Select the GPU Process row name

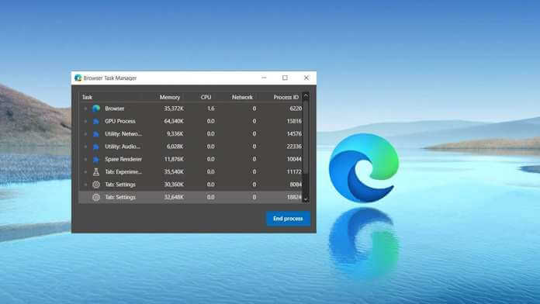pos(120,121)
